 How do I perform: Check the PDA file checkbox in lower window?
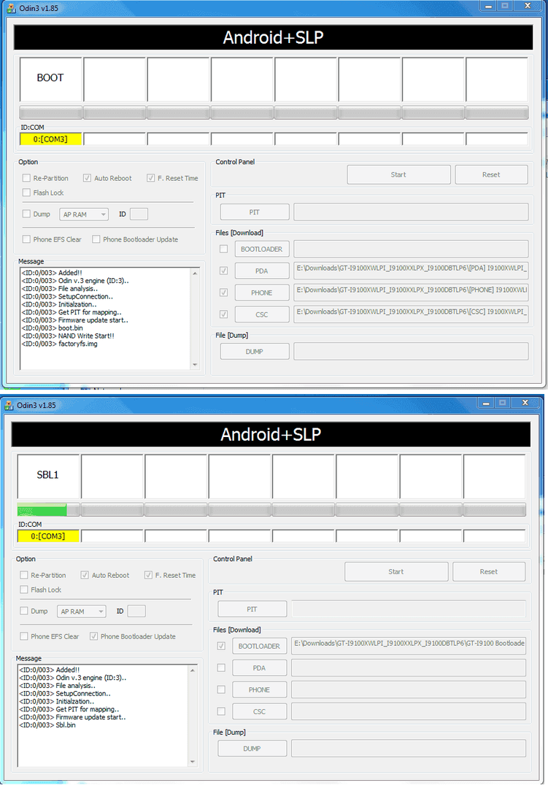[x=221, y=668]
